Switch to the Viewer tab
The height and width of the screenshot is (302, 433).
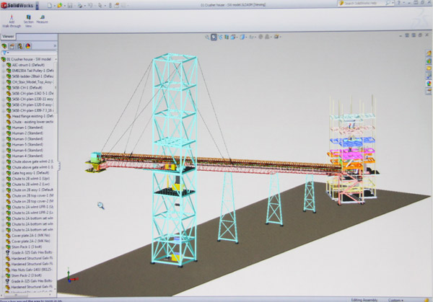point(8,35)
